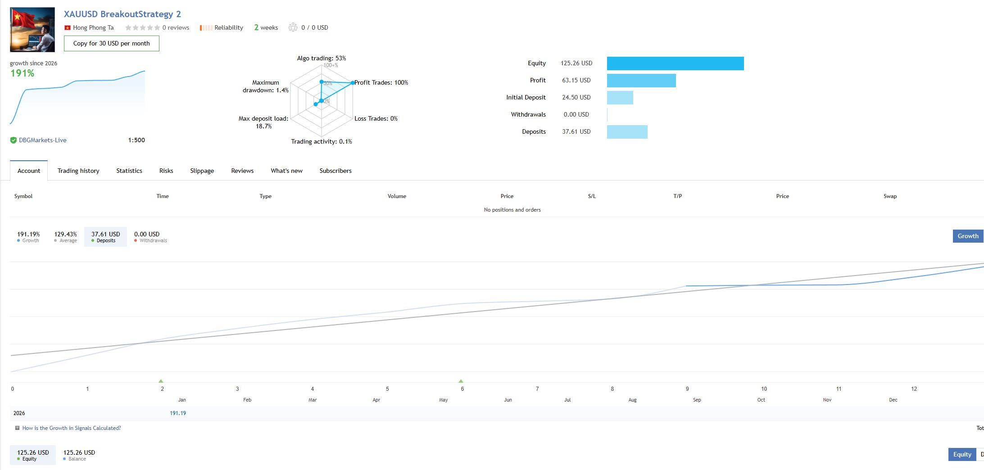View the Subscribers tab
Viewport: 984px width, 470px height.
point(336,171)
